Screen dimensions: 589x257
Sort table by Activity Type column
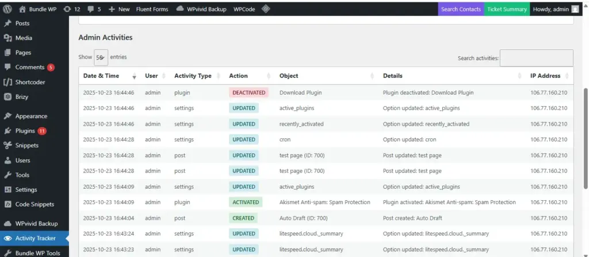(197, 76)
